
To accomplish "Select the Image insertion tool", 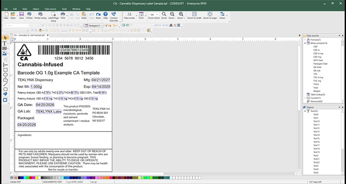I will pyautogui.click(x=4, y=53).
